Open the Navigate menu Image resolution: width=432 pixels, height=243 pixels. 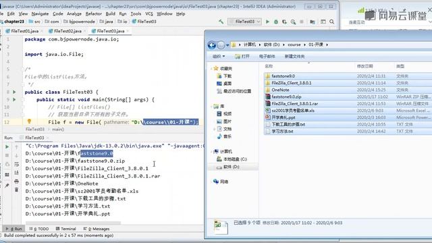[40, 13]
